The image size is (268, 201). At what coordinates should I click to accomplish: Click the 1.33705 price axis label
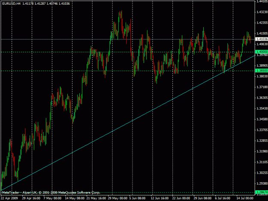click(x=262, y=130)
